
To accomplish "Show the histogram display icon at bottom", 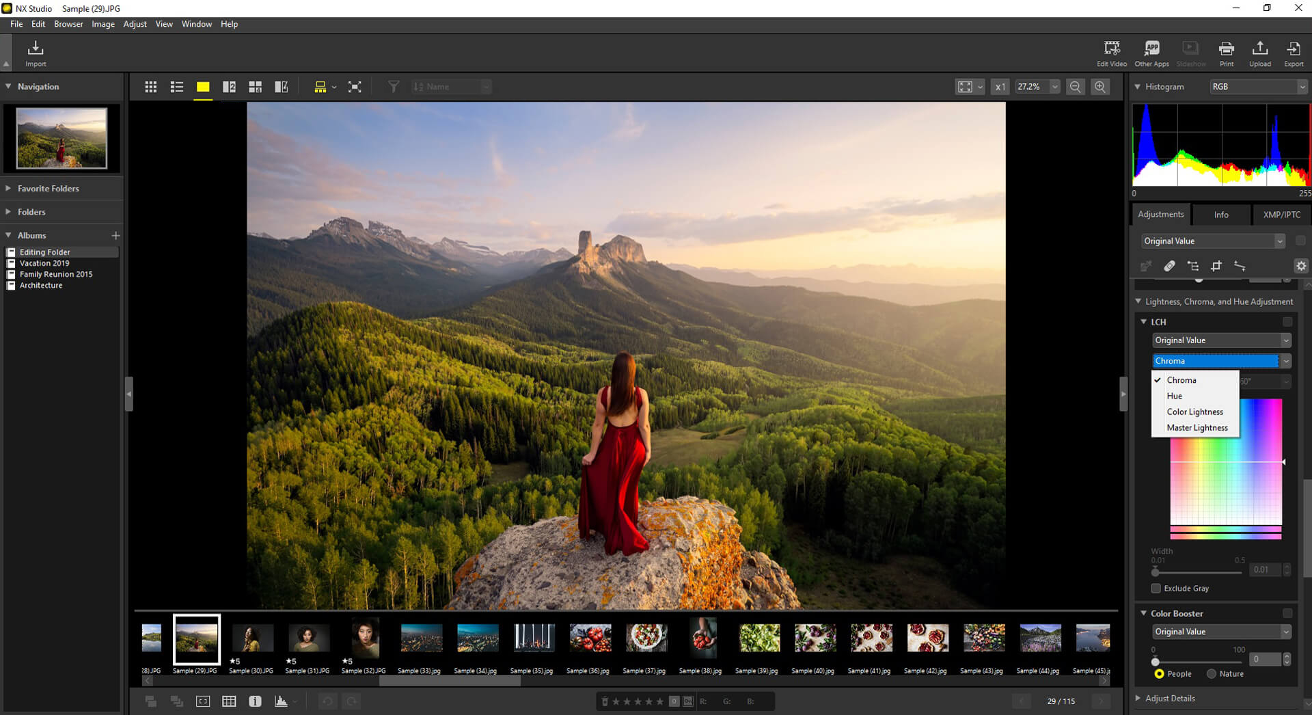I will click(x=279, y=701).
